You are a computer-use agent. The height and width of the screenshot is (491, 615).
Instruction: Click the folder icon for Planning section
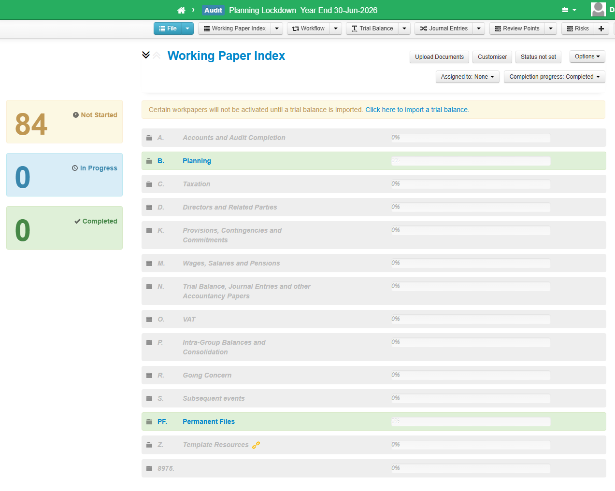(x=149, y=161)
